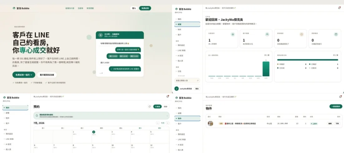Click the Bubble logo on the landing page
This screenshot has height=153, width=344.
point(21,8)
